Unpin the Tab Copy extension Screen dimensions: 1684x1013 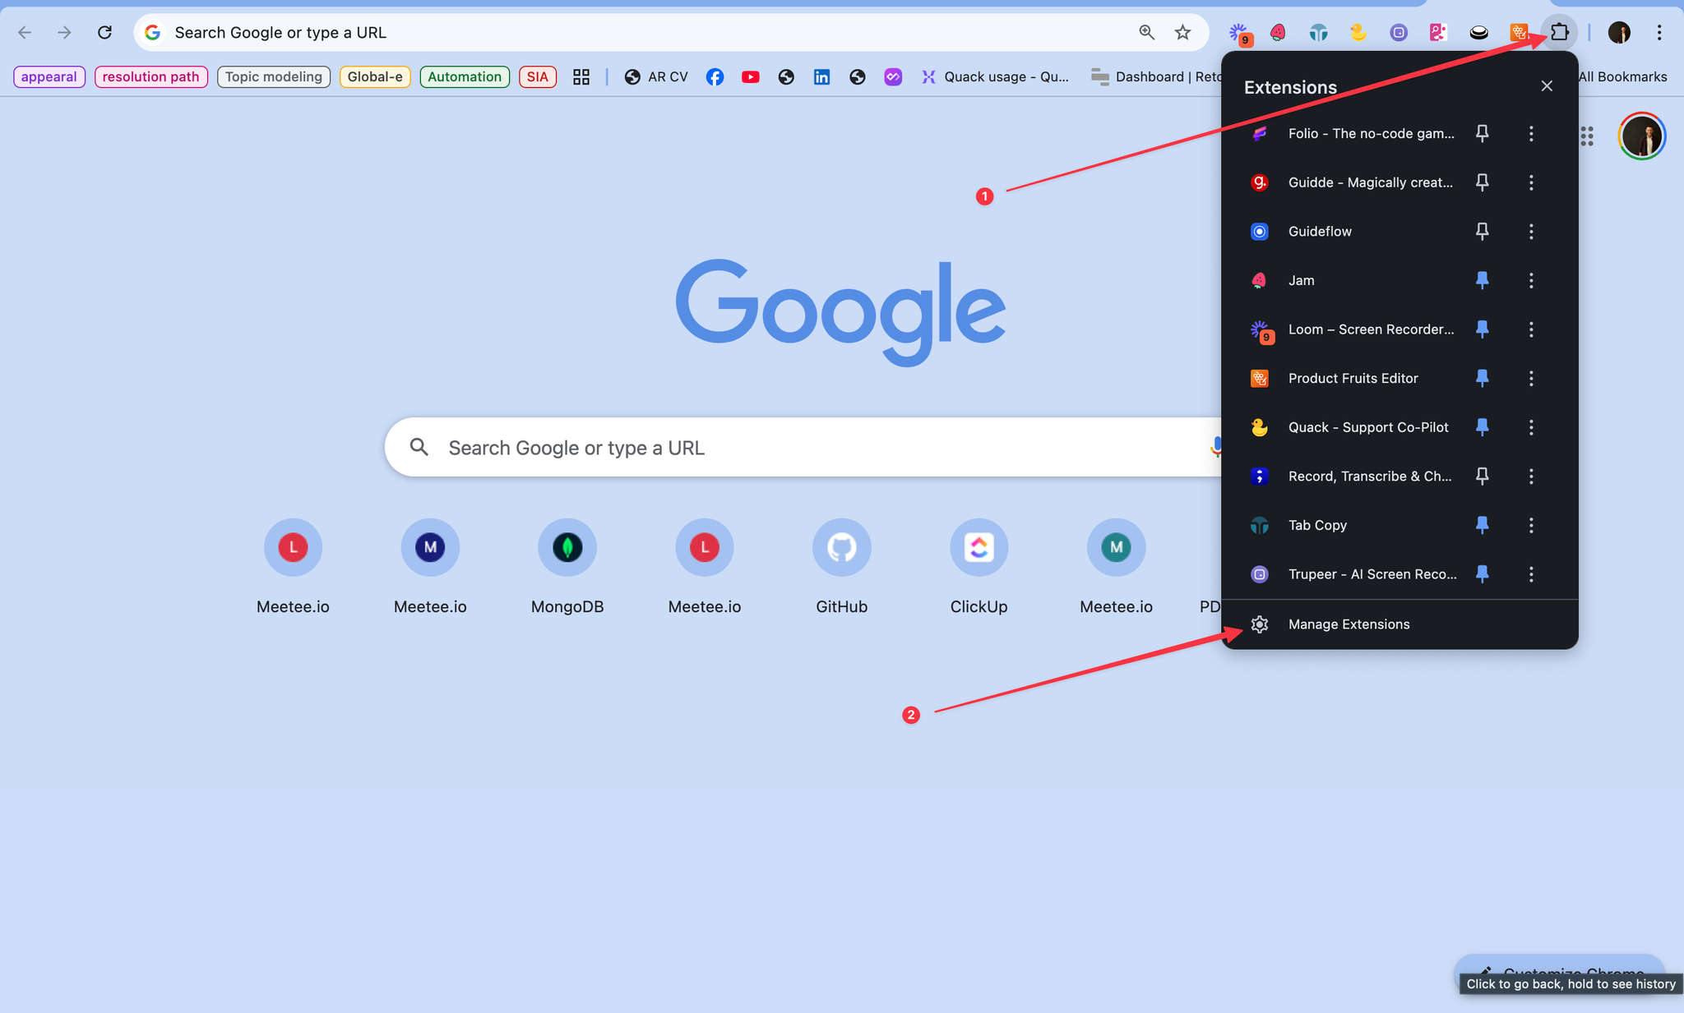[1482, 525]
